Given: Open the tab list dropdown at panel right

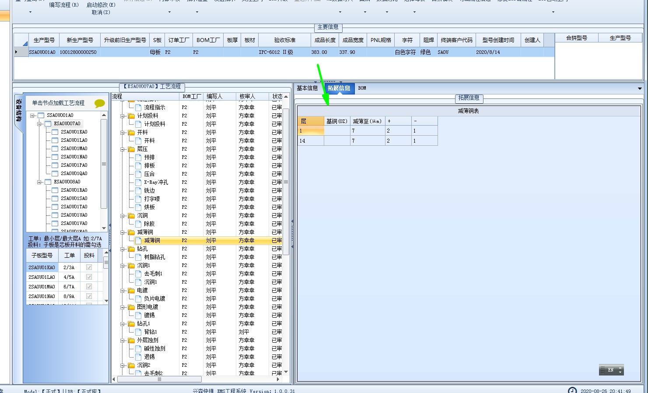Looking at the screenshot, I should [640, 88].
